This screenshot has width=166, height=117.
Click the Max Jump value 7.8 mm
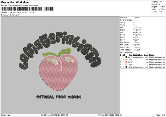[x=136, y=47]
